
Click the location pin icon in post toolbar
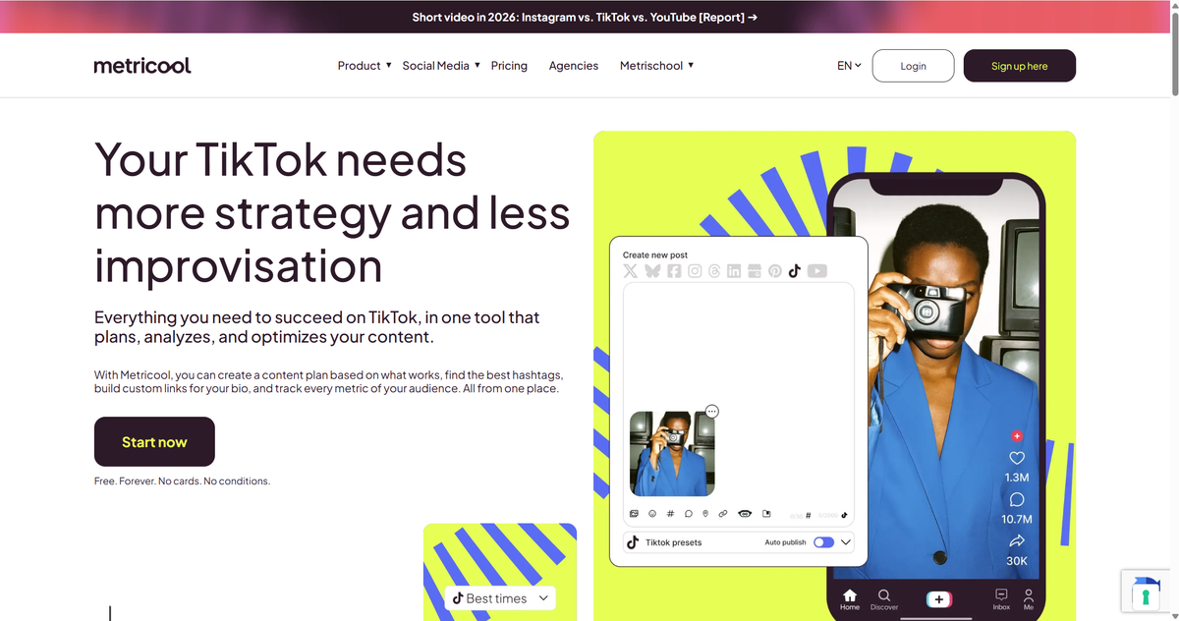click(x=705, y=514)
